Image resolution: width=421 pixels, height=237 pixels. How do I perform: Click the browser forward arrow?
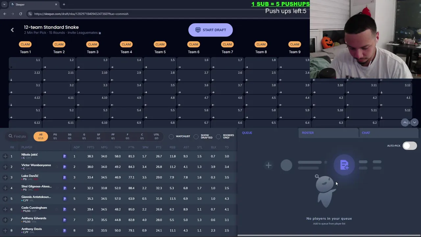[12, 14]
